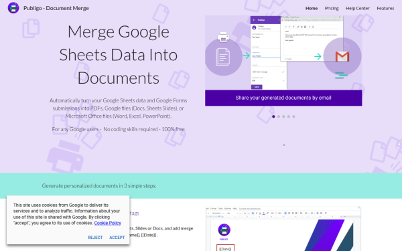Reject cookies in the cookie banner

[95, 238]
